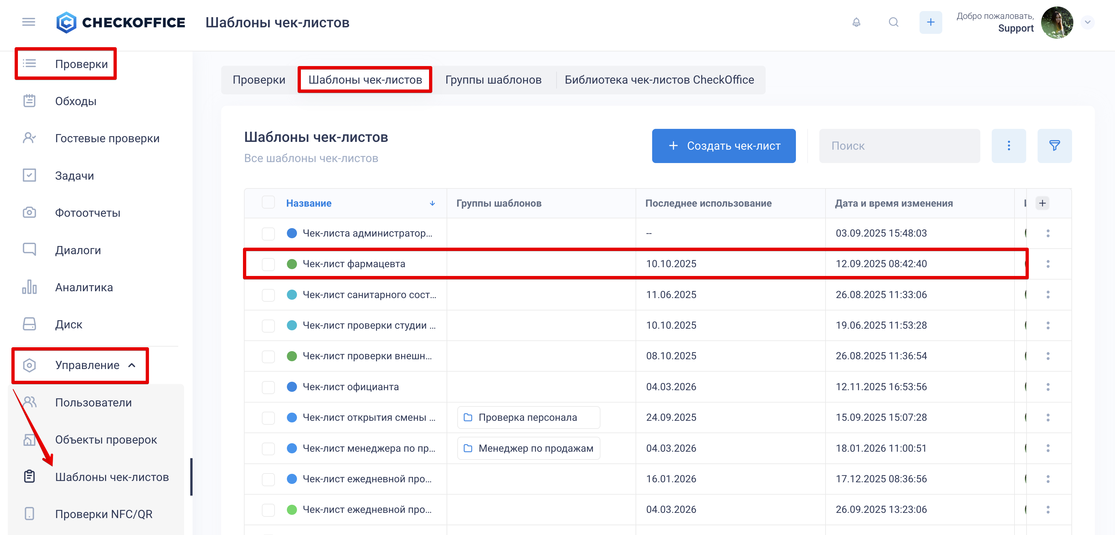The width and height of the screenshot is (1115, 535).
Task: Open Фотоотчеты from the sidebar
Action: pos(87,213)
